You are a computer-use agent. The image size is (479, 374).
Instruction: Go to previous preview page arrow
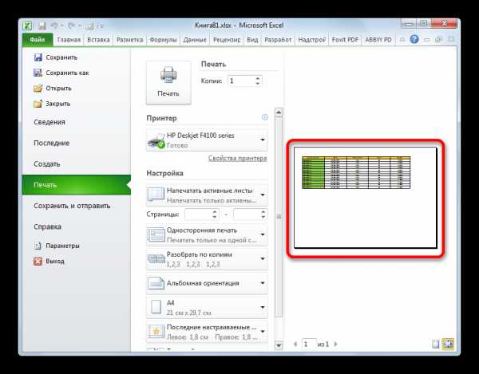coord(295,344)
